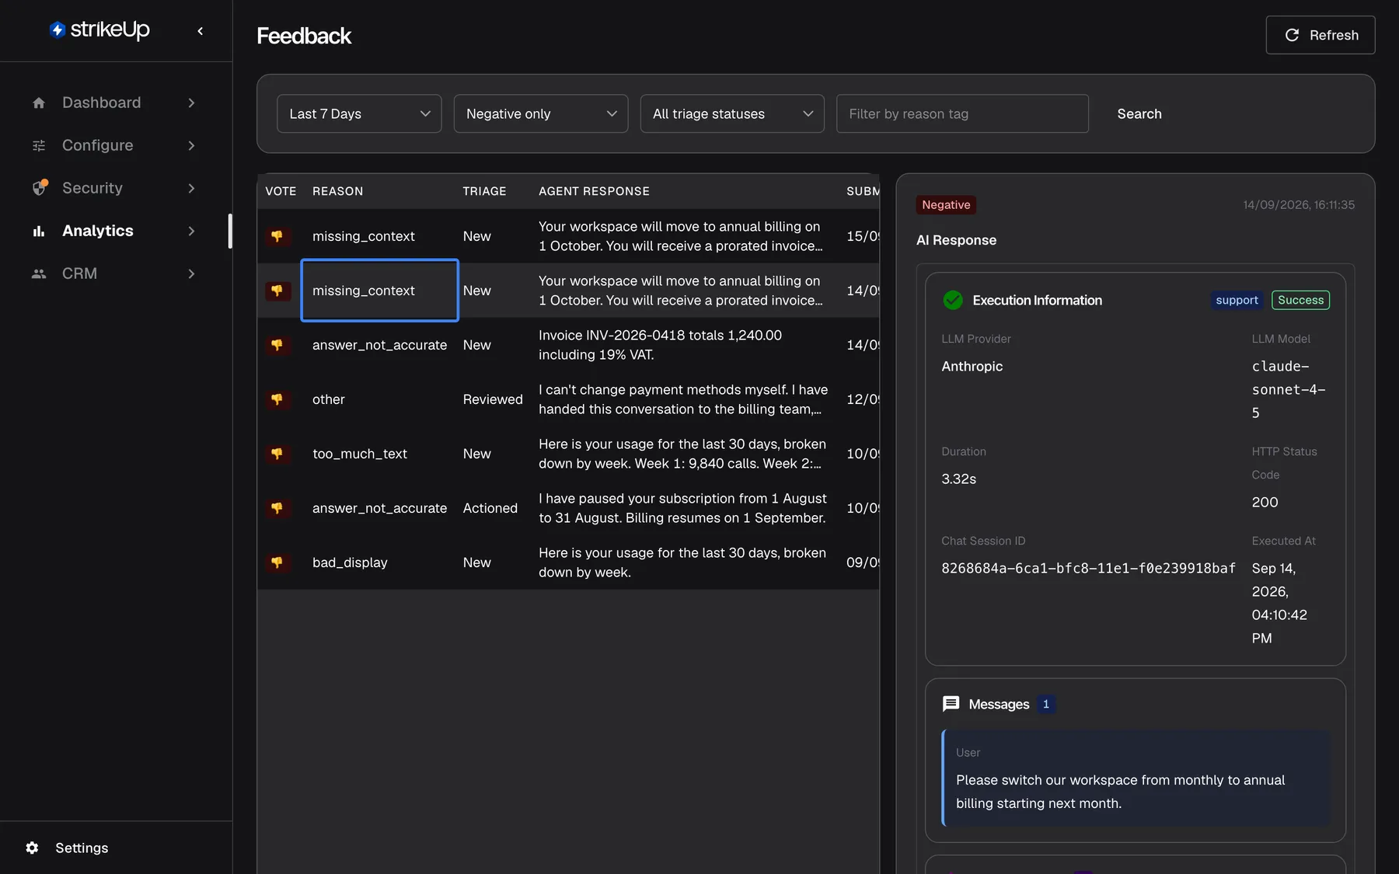Click the REASON column header
This screenshot has height=874, width=1399.
337,191
